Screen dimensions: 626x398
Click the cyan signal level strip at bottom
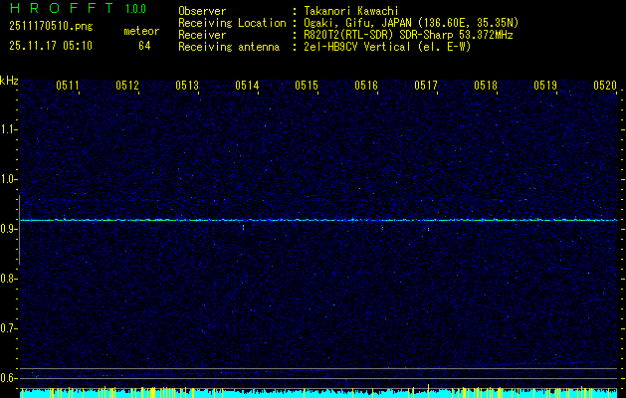318,393
